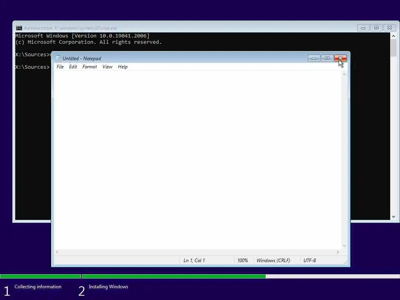This screenshot has width=400, height=300.
Task: Maximize the command prompt window
Action: [376, 28]
